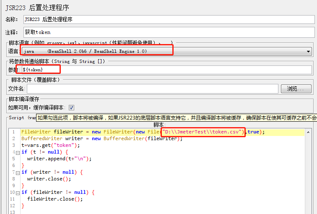
Task: Click the JSR223 后置处理程序 title heading
Action: (x=37, y=8)
